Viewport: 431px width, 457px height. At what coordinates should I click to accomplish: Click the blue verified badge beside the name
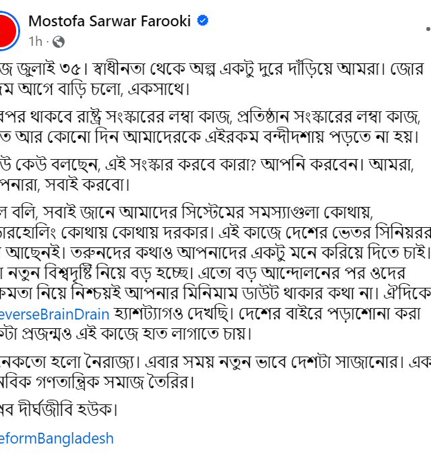[x=203, y=21]
